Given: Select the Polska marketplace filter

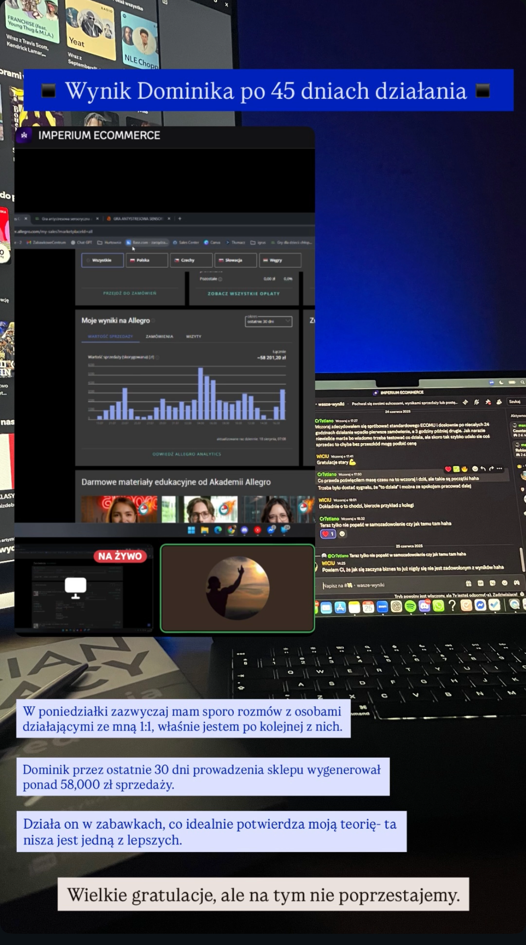Looking at the screenshot, I should [x=147, y=260].
